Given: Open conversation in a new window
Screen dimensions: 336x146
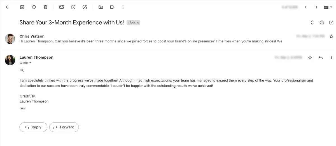Looking at the screenshot, I should [331, 23].
